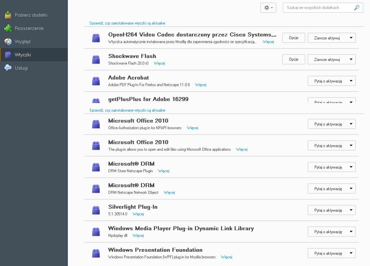The width and height of the screenshot is (370, 266).
Task: Open the Wygląd section
Action: click(34, 41)
